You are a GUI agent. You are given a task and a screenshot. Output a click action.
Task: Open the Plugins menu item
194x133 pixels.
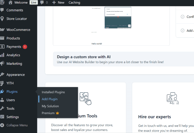point(12,92)
